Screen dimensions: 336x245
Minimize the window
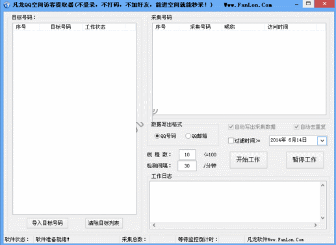(x=297, y=4)
